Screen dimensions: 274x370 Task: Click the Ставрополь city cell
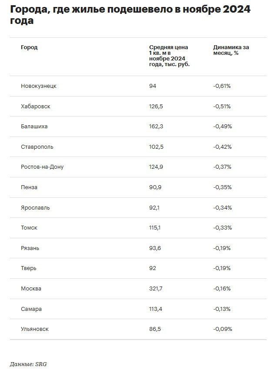[x=37, y=147]
